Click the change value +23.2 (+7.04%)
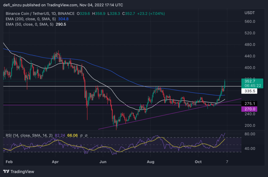 pos(151,14)
